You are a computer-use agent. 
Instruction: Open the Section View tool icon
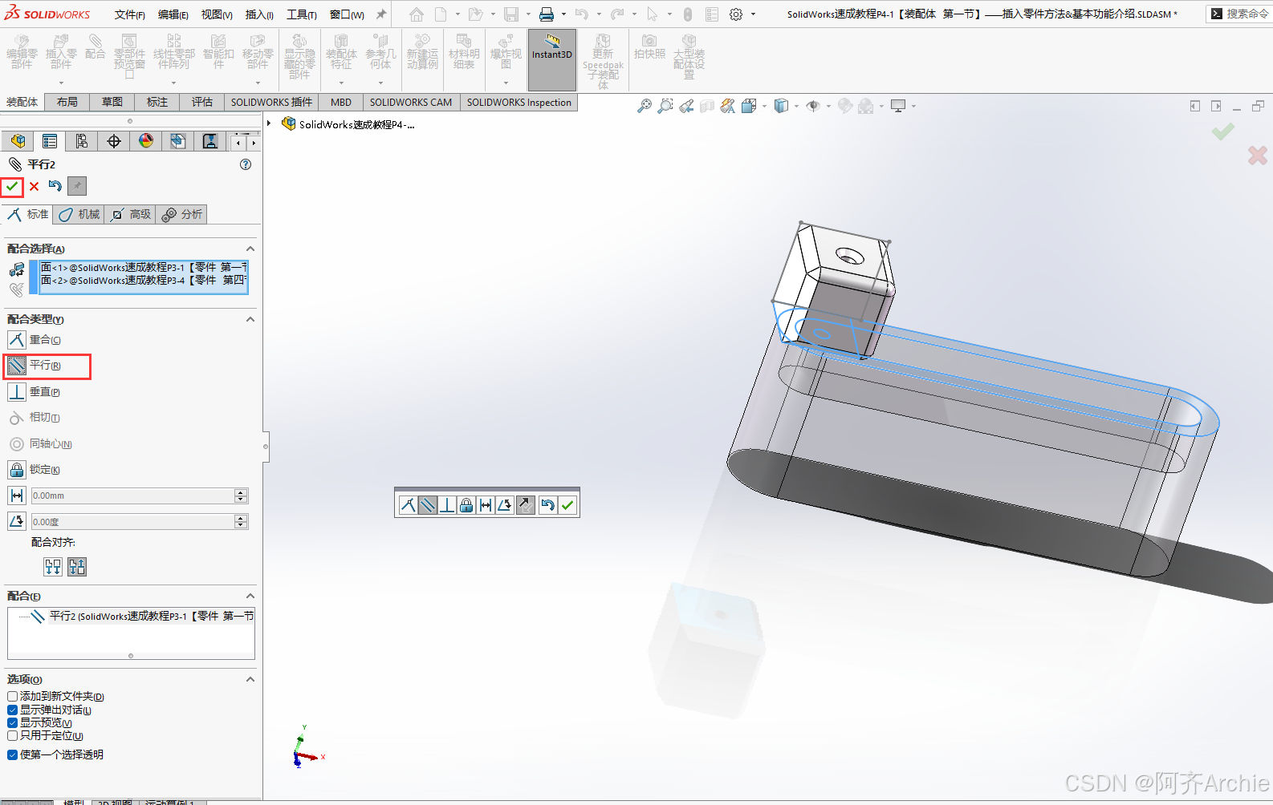[707, 106]
